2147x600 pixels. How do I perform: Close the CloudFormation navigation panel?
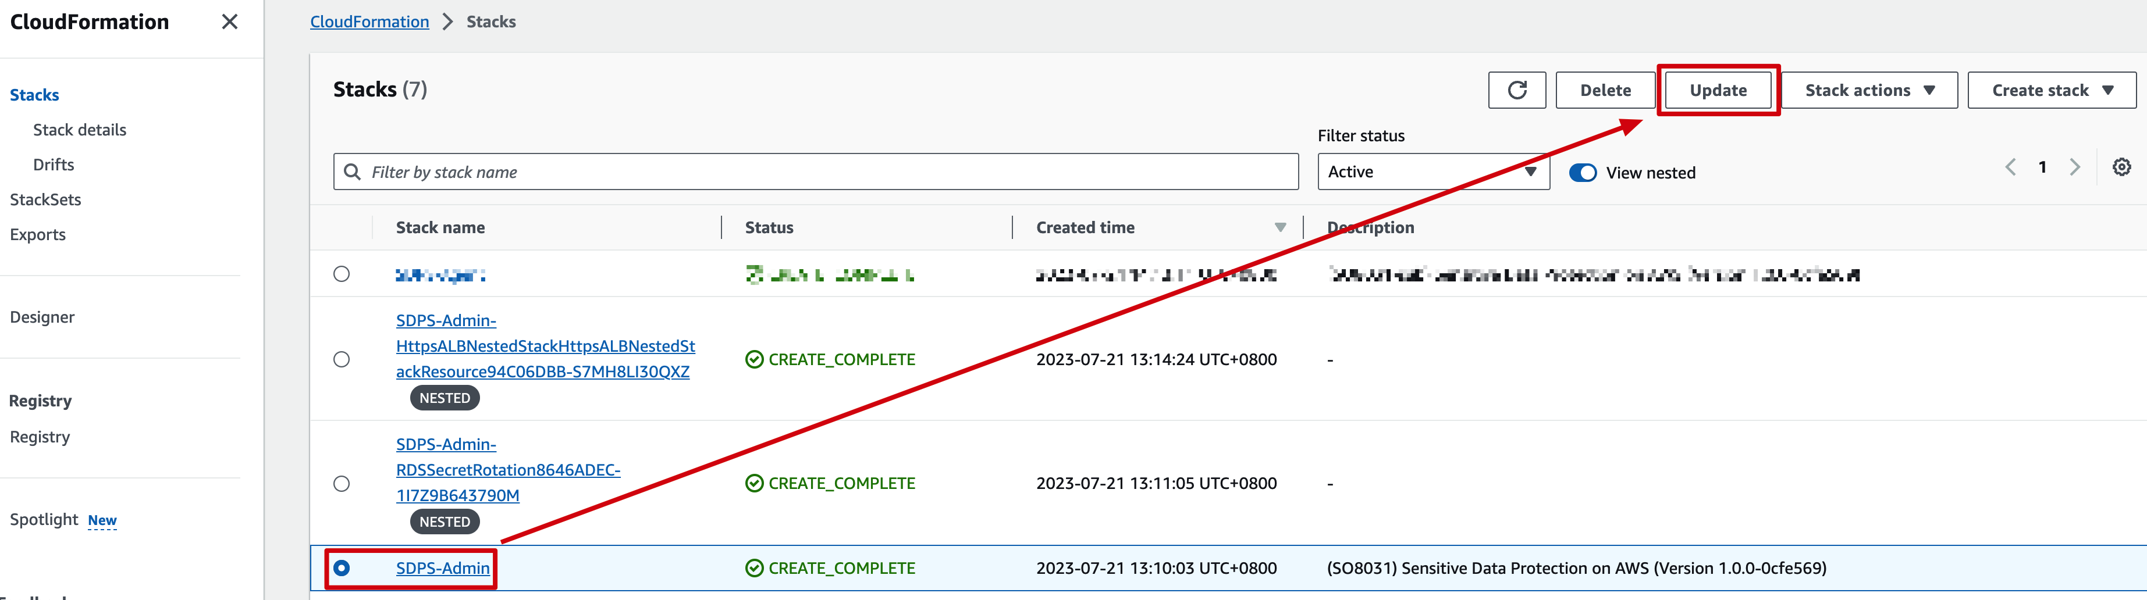pyautogui.click(x=230, y=22)
